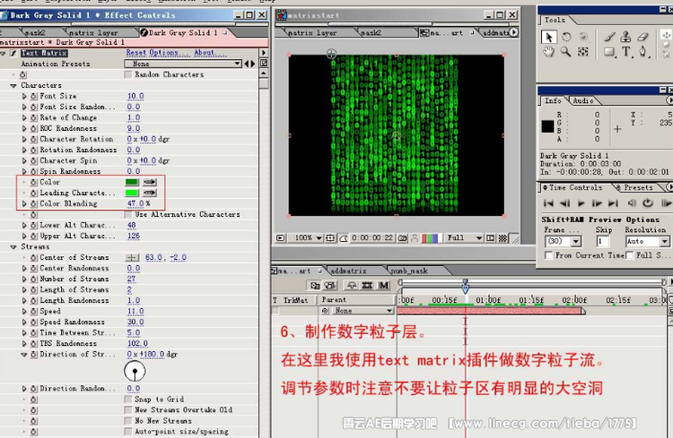Toggle the title-safe grid icon in viewer
This screenshot has height=438, width=673.
point(330,238)
